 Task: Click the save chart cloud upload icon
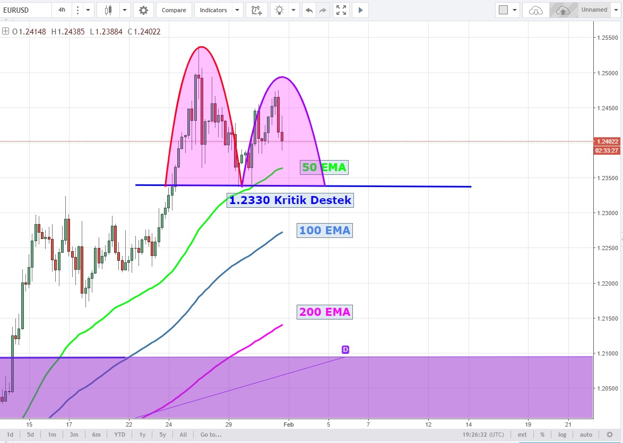pos(563,10)
